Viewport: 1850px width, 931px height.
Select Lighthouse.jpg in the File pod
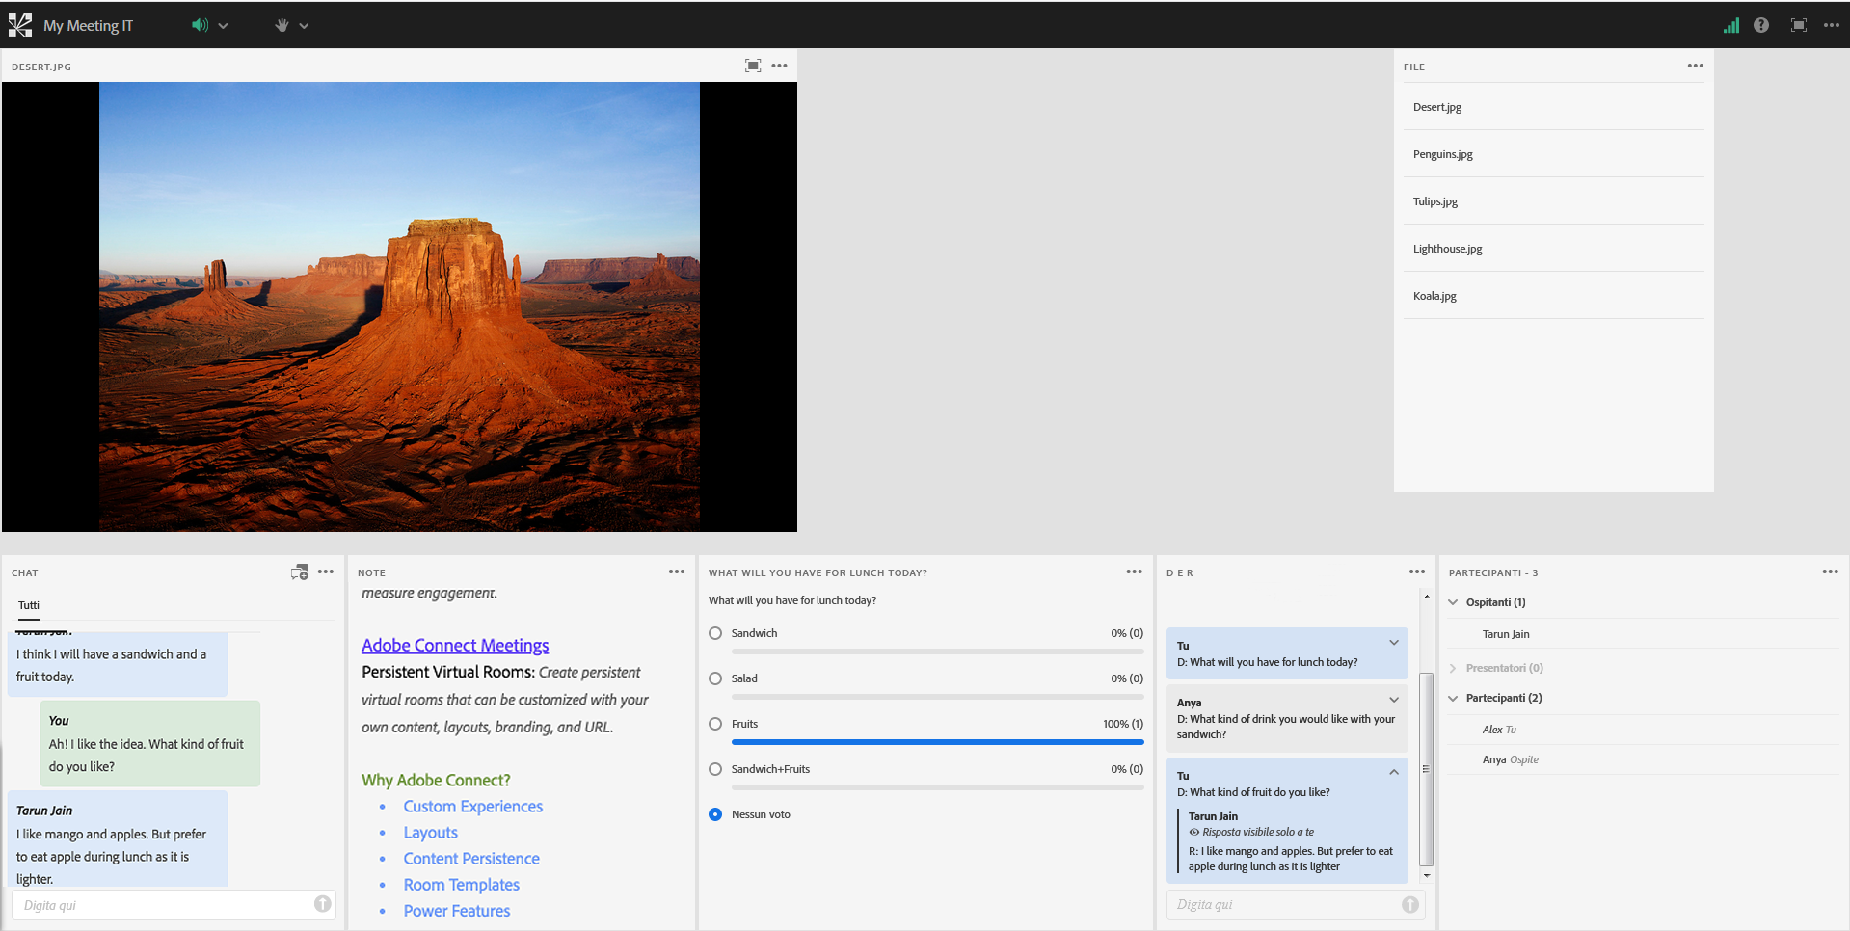coord(1553,249)
